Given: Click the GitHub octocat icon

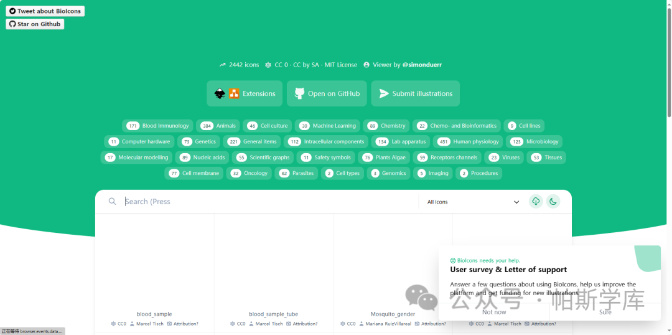Looking at the screenshot, I should (x=299, y=93).
